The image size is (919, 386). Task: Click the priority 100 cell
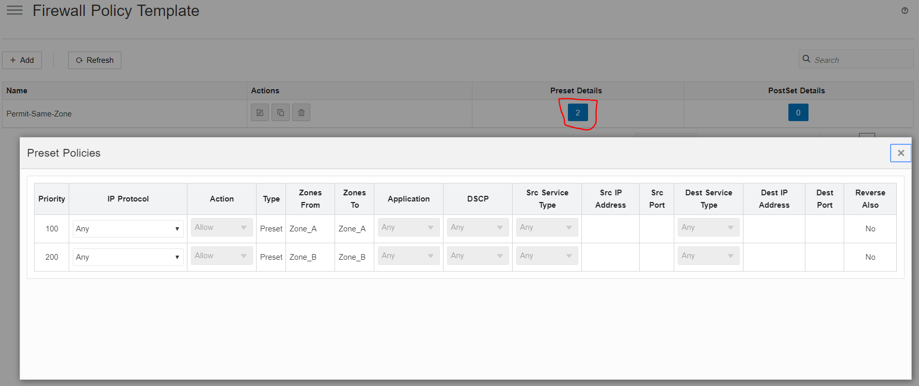(52, 229)
